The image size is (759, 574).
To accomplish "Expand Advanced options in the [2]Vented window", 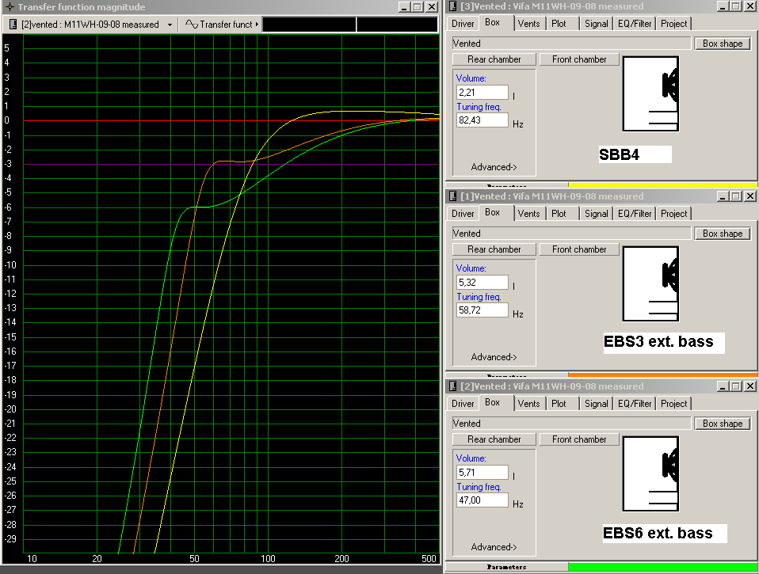I will (x=494, y=547).
